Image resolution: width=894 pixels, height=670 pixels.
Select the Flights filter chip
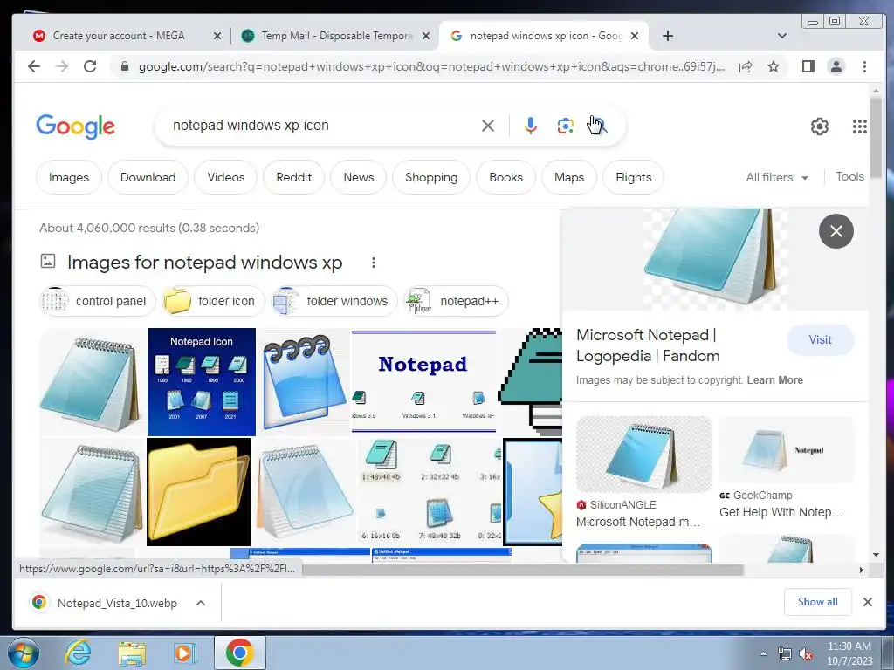click(633, 178)
